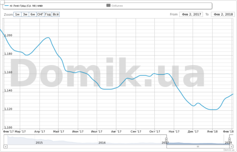
Task: Edit the From date field
Action: [x=191, y=15]
